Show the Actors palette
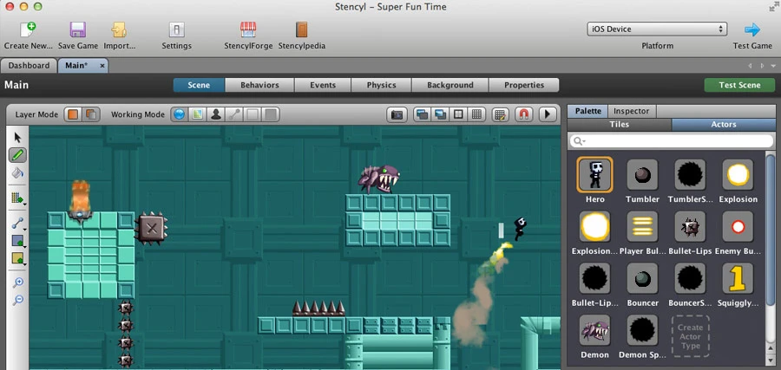 coord(723,124)
